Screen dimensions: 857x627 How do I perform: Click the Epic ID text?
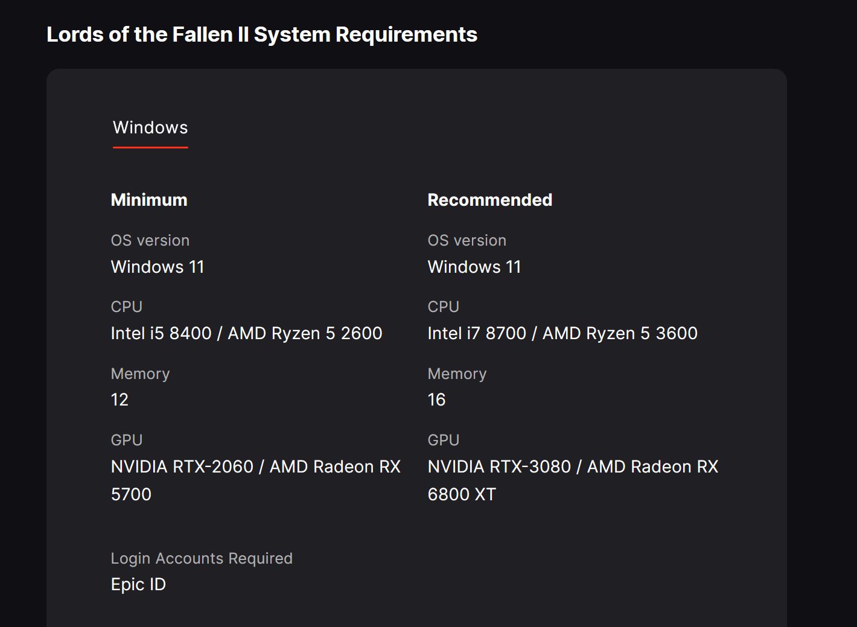click(138, 584)
